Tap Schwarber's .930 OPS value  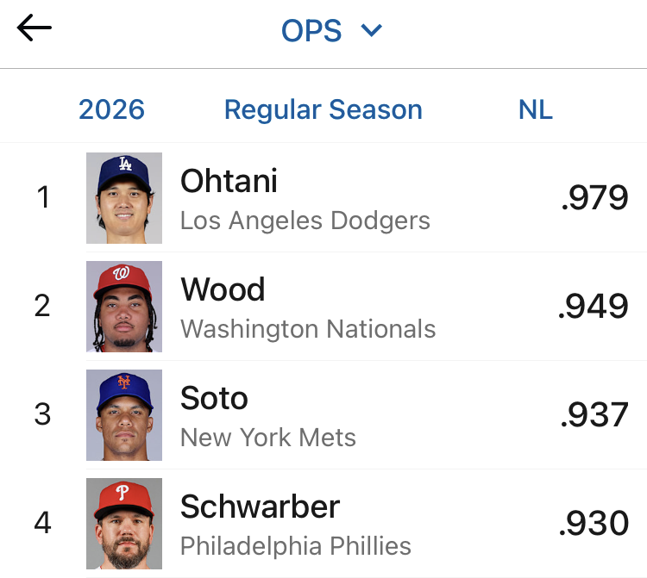click(x=594, y=523)
